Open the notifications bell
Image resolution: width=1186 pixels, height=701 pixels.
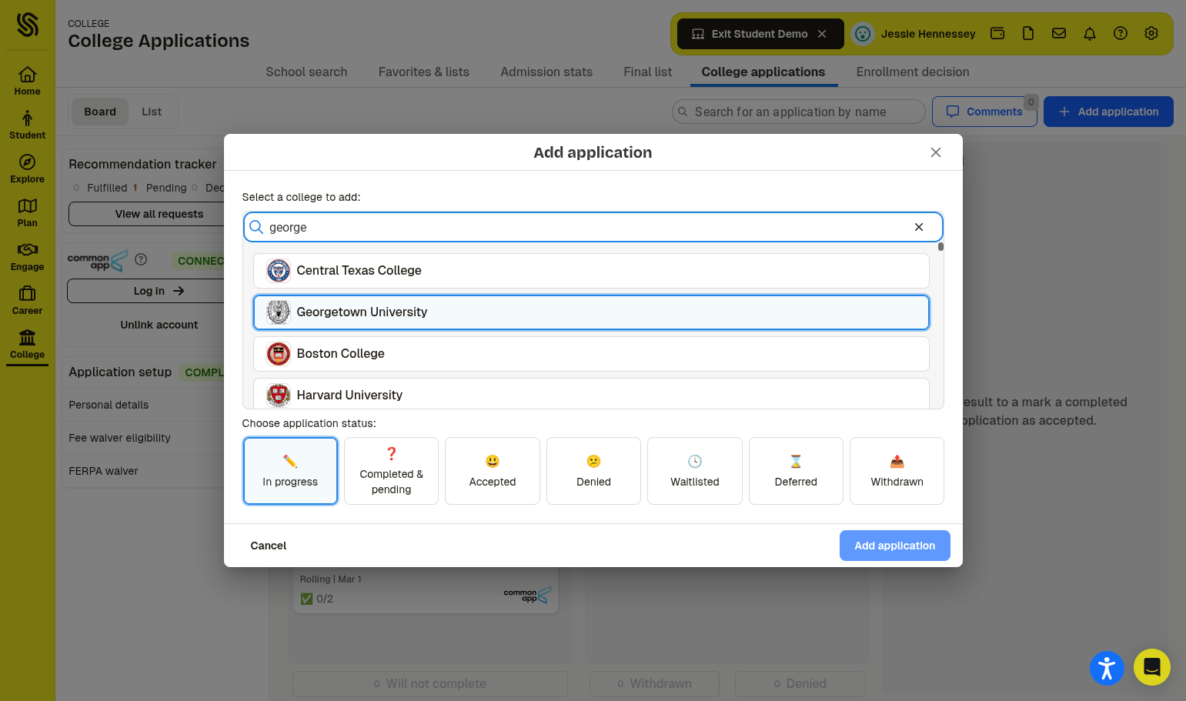pyautogui.click(x=1090, y=34)
